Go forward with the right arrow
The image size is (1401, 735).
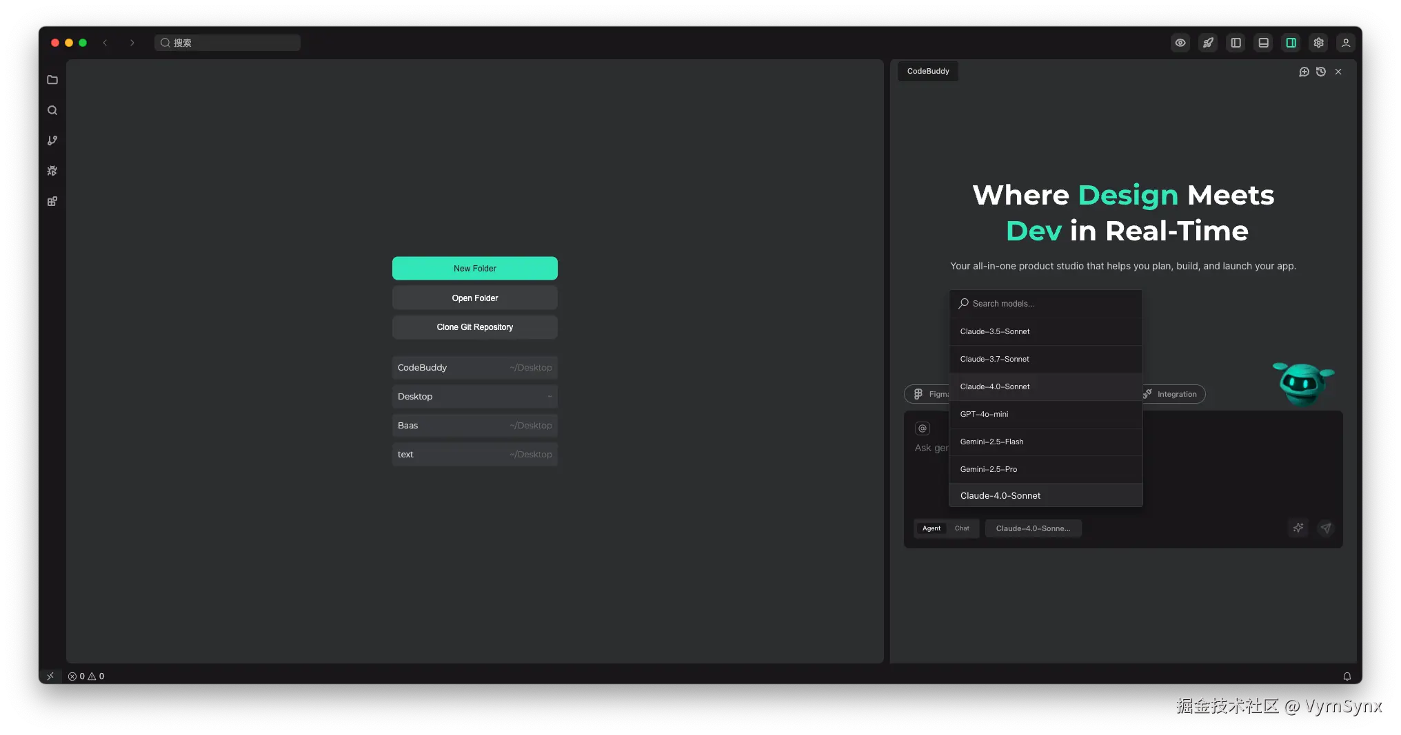[x=132, y=43]
